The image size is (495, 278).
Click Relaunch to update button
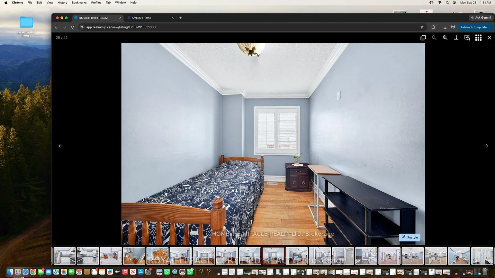[473, 27]
